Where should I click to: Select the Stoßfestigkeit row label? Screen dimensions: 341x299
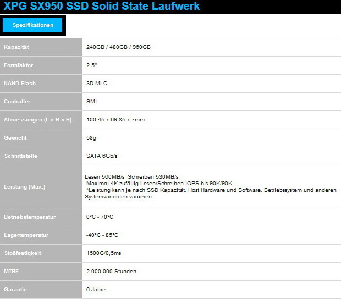click(23, 253)
